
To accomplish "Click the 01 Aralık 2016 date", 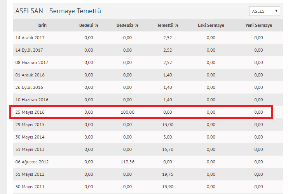I will pyautogui.click(x=30, y=75).
